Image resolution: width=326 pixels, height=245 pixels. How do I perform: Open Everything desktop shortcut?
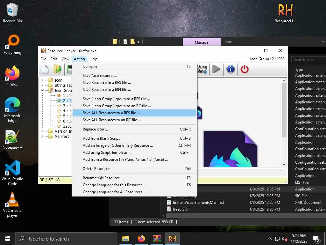click(12, 44)
